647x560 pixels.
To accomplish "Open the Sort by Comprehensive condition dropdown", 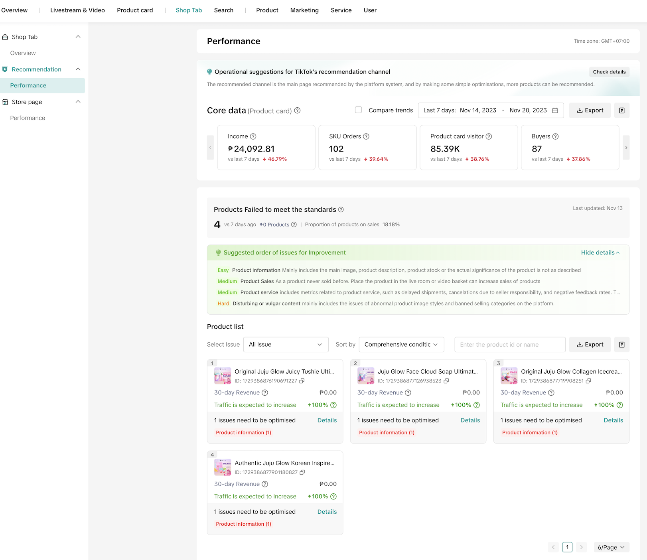I will click(x=401, y=345).
